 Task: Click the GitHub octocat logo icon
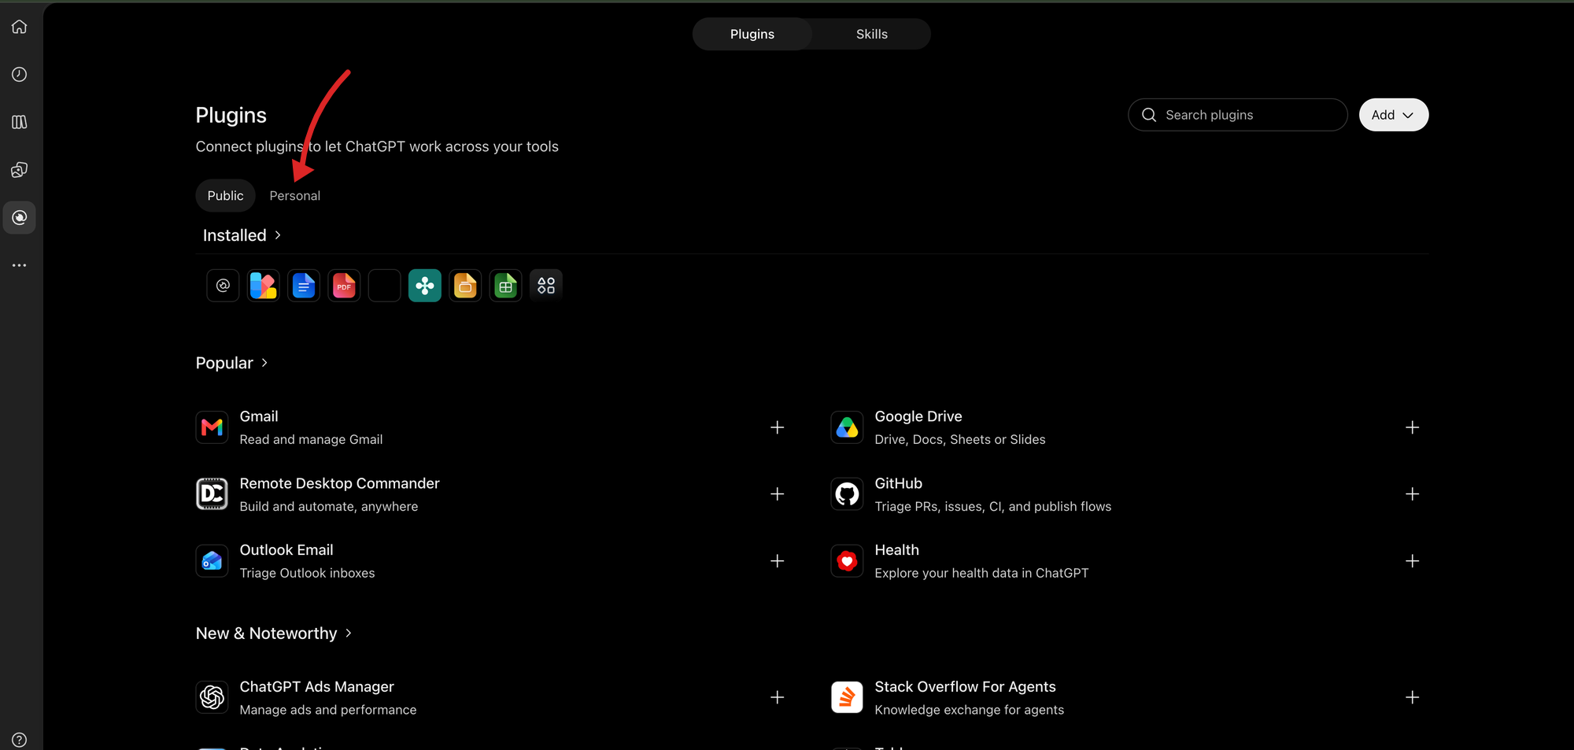point(847,494)
